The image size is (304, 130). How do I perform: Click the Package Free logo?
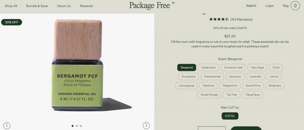click(x=152, y=5)
